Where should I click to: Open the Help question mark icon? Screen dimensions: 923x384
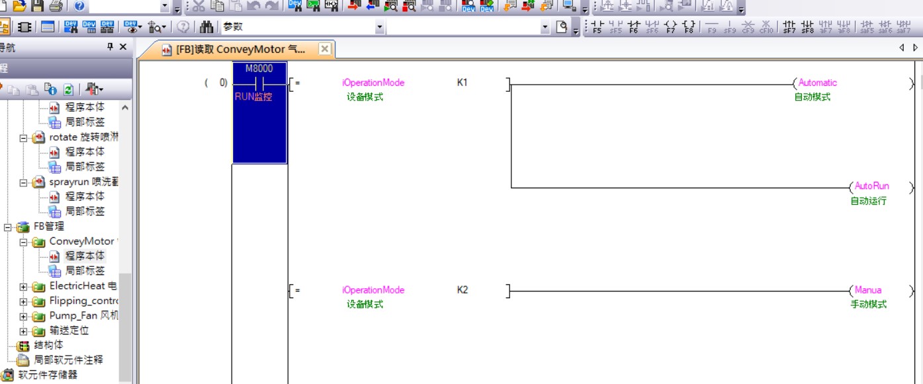(x=79, y=6)
